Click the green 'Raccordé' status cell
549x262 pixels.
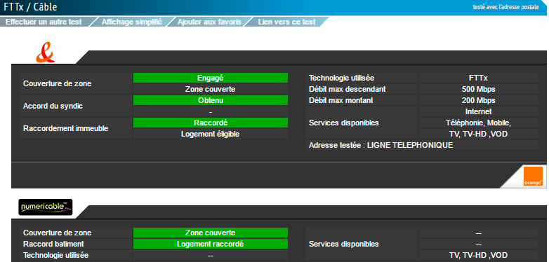pyautogui.click(x=211, y=123)
